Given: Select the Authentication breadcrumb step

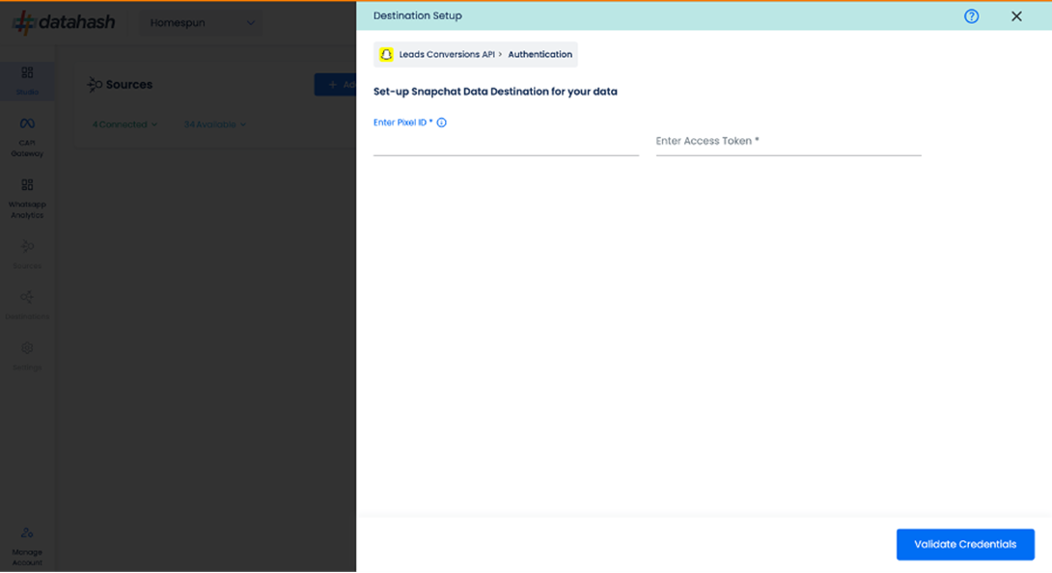Looking at the screenshot, I should tap(540, 54).
